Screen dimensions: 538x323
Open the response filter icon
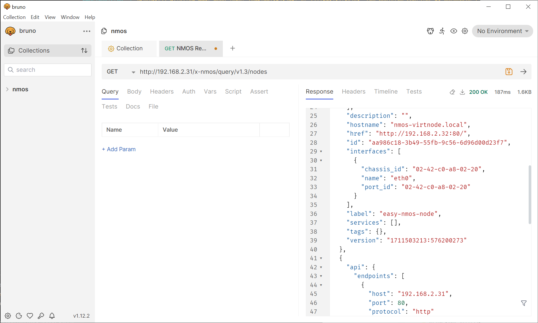[x=524, y=303]
